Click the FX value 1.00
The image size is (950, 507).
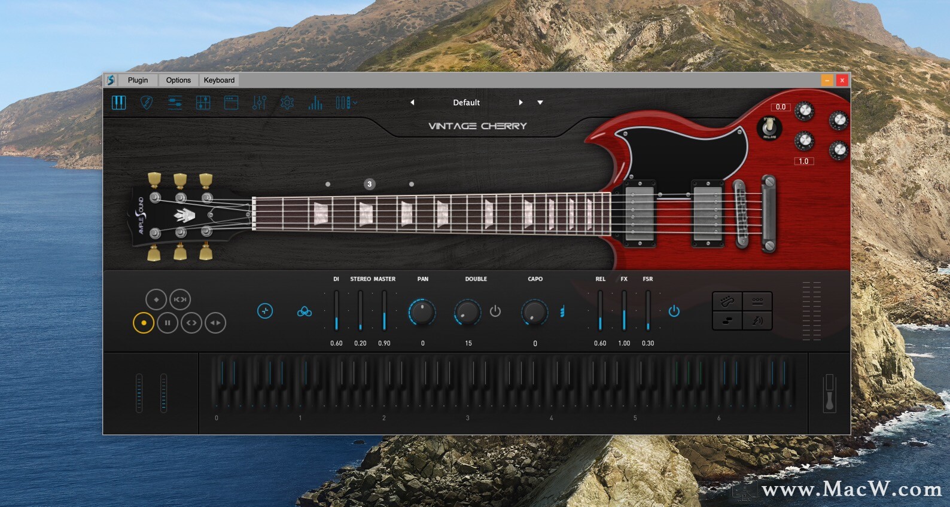point(624,343)
